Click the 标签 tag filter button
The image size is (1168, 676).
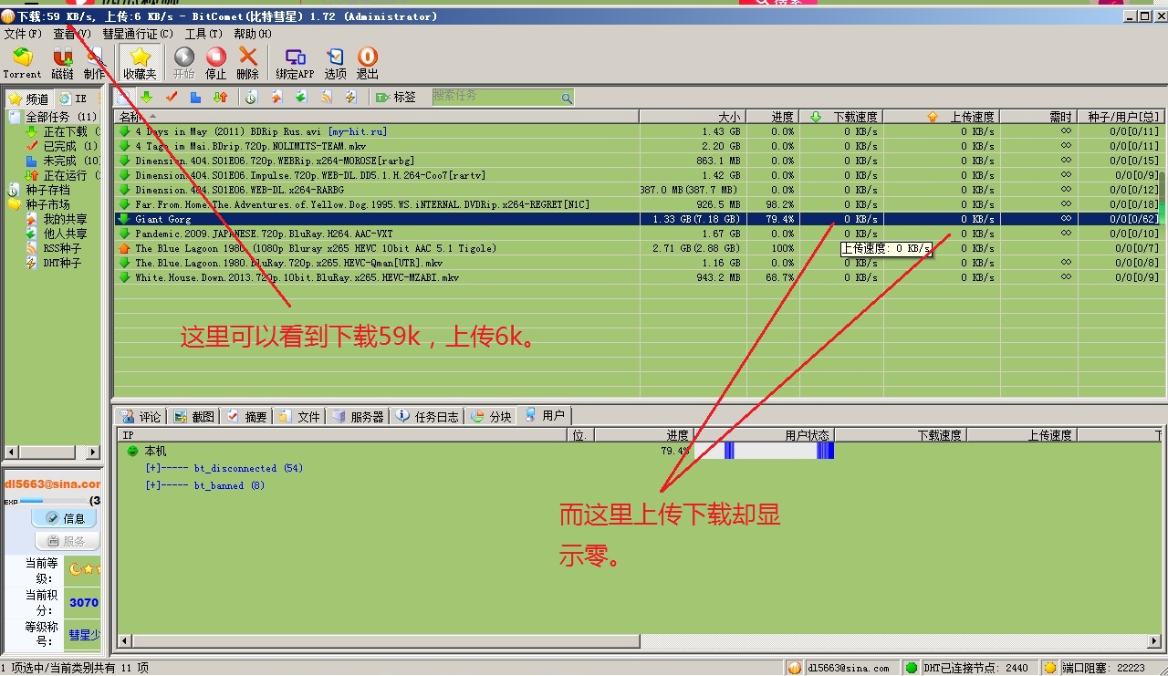pyautogui.click(x=396, y=97)
